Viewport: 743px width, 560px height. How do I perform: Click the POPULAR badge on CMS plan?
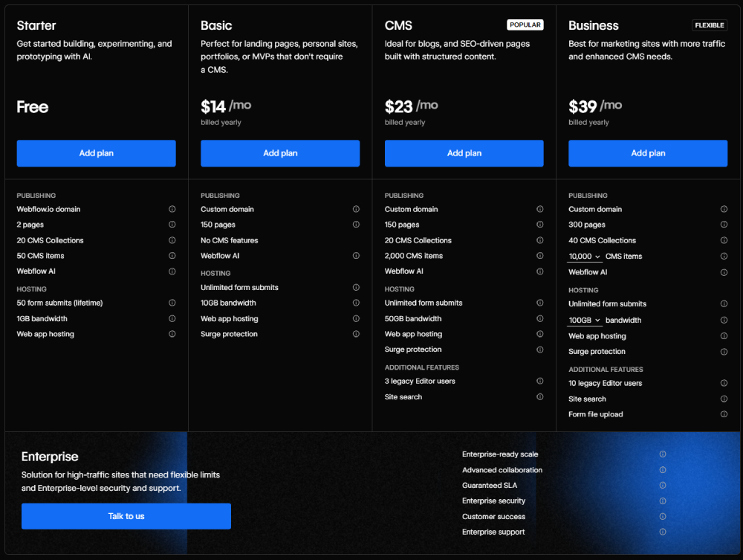[x=525, y=25]
